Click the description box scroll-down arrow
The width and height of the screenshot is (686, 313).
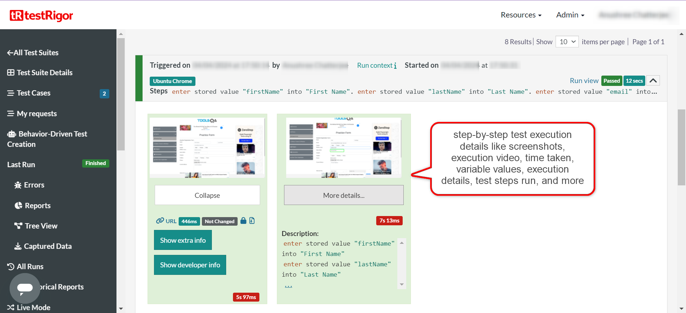pos(402,284)
